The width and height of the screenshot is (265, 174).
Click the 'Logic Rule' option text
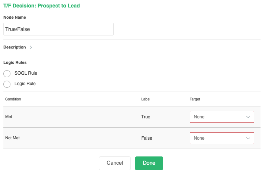coord(25,84)
